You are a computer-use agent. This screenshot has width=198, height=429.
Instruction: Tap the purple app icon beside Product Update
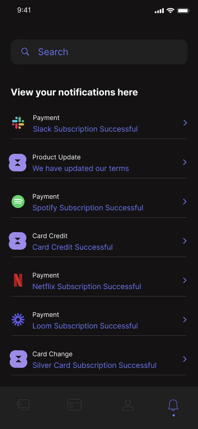(18, 163)
